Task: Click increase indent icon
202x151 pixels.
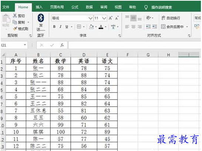Action: (x=155, y=27)
